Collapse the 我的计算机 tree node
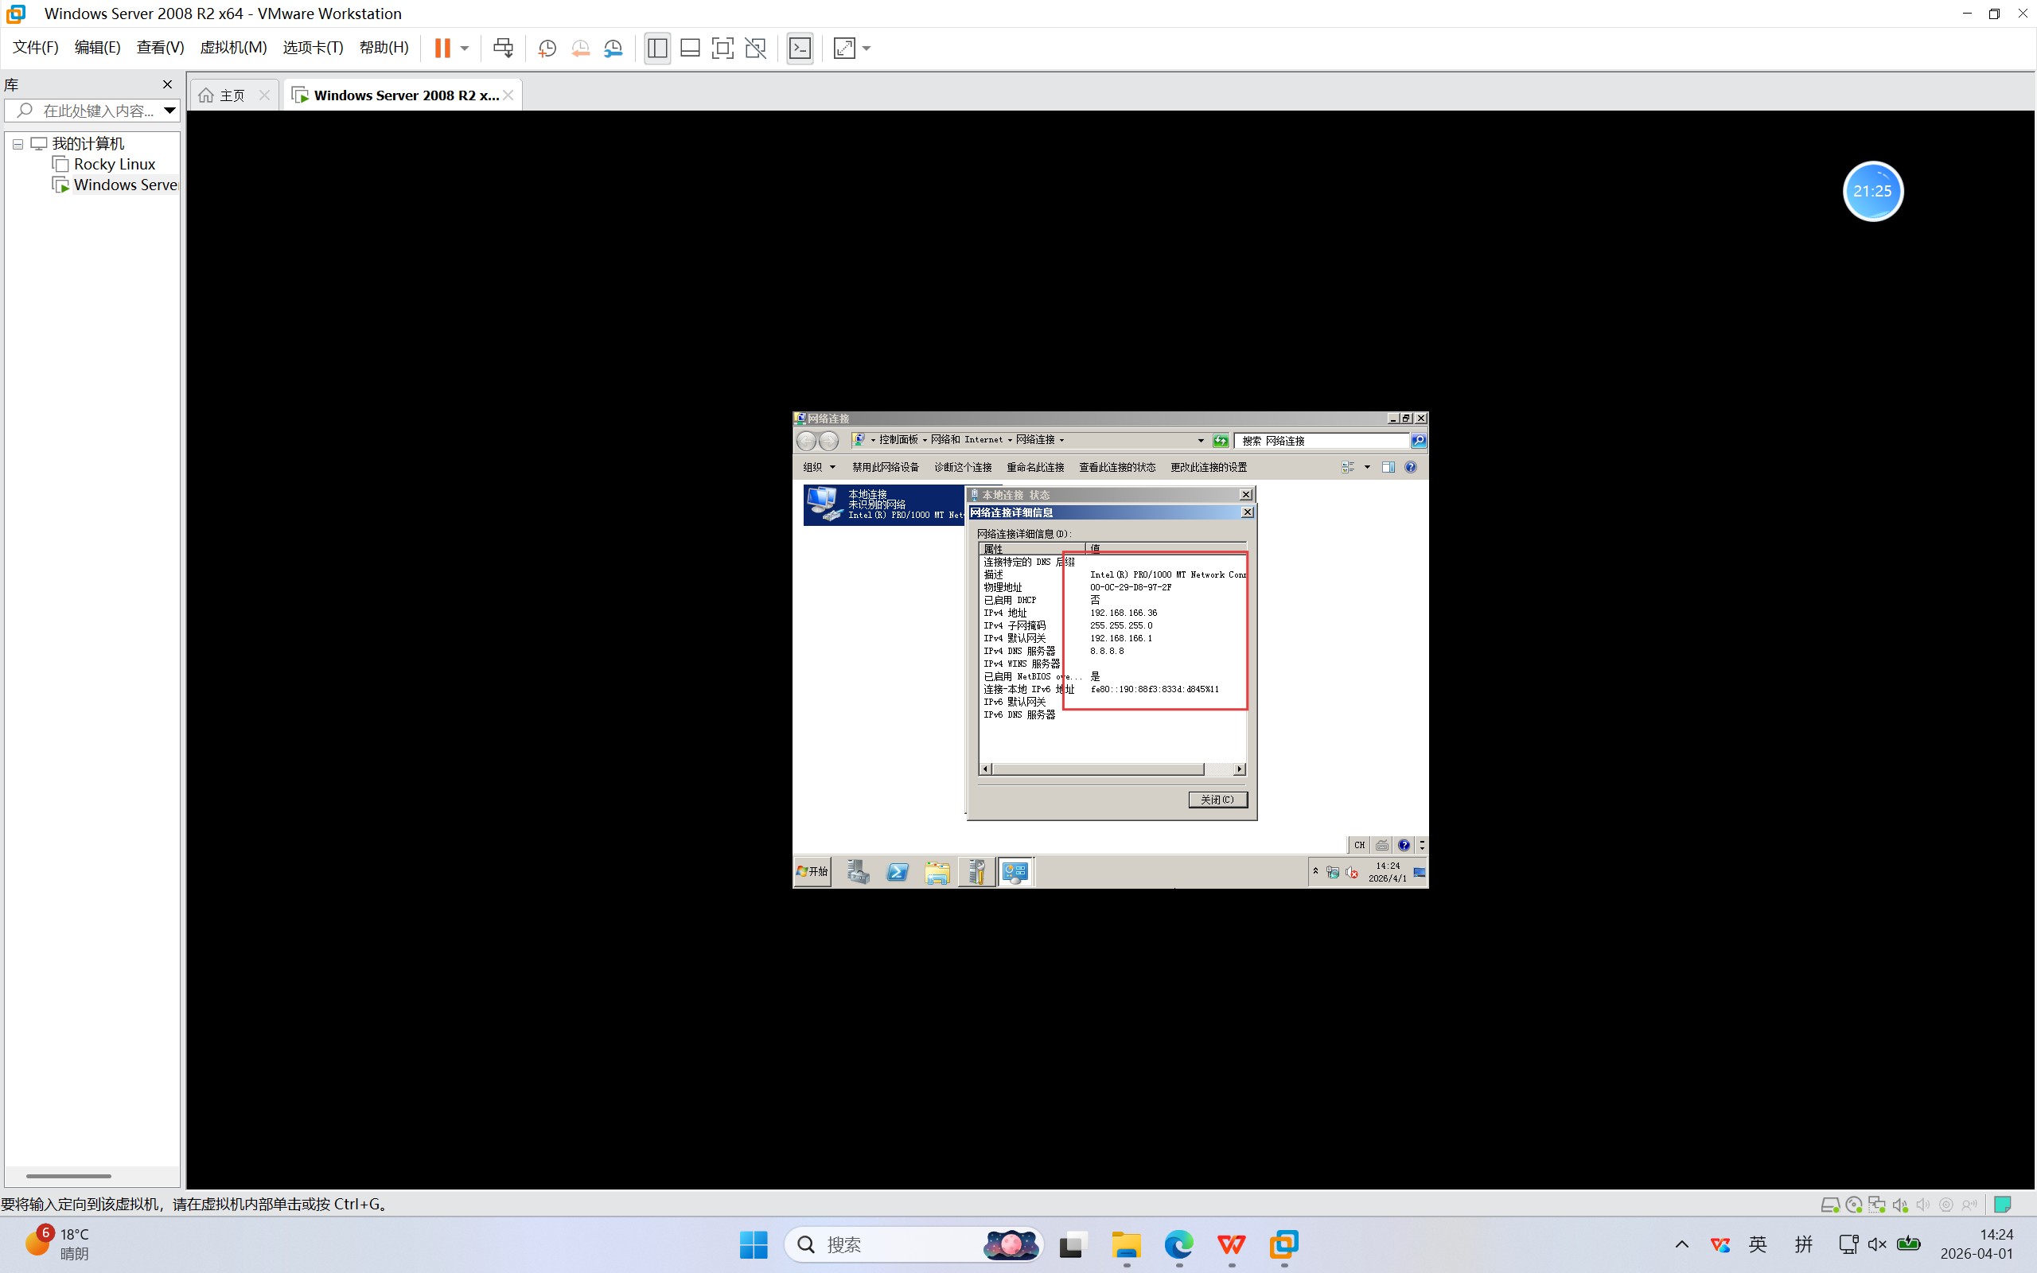 pos(18,144)
